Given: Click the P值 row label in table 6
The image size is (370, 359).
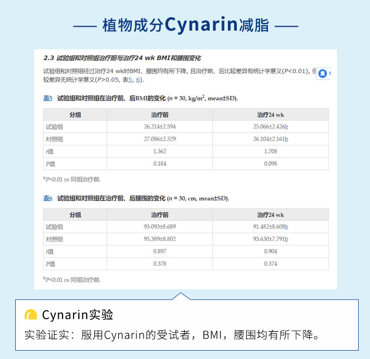Looking at the screenshot, I should click(x=50, y=264).
